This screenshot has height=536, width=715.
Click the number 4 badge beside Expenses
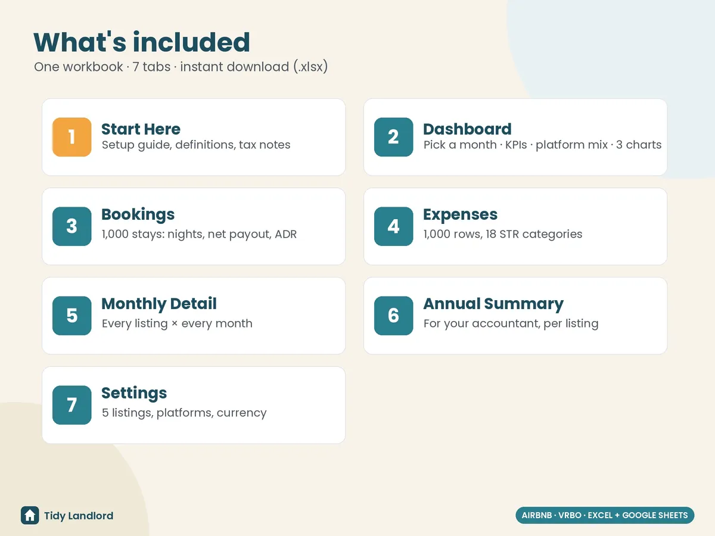394,226
